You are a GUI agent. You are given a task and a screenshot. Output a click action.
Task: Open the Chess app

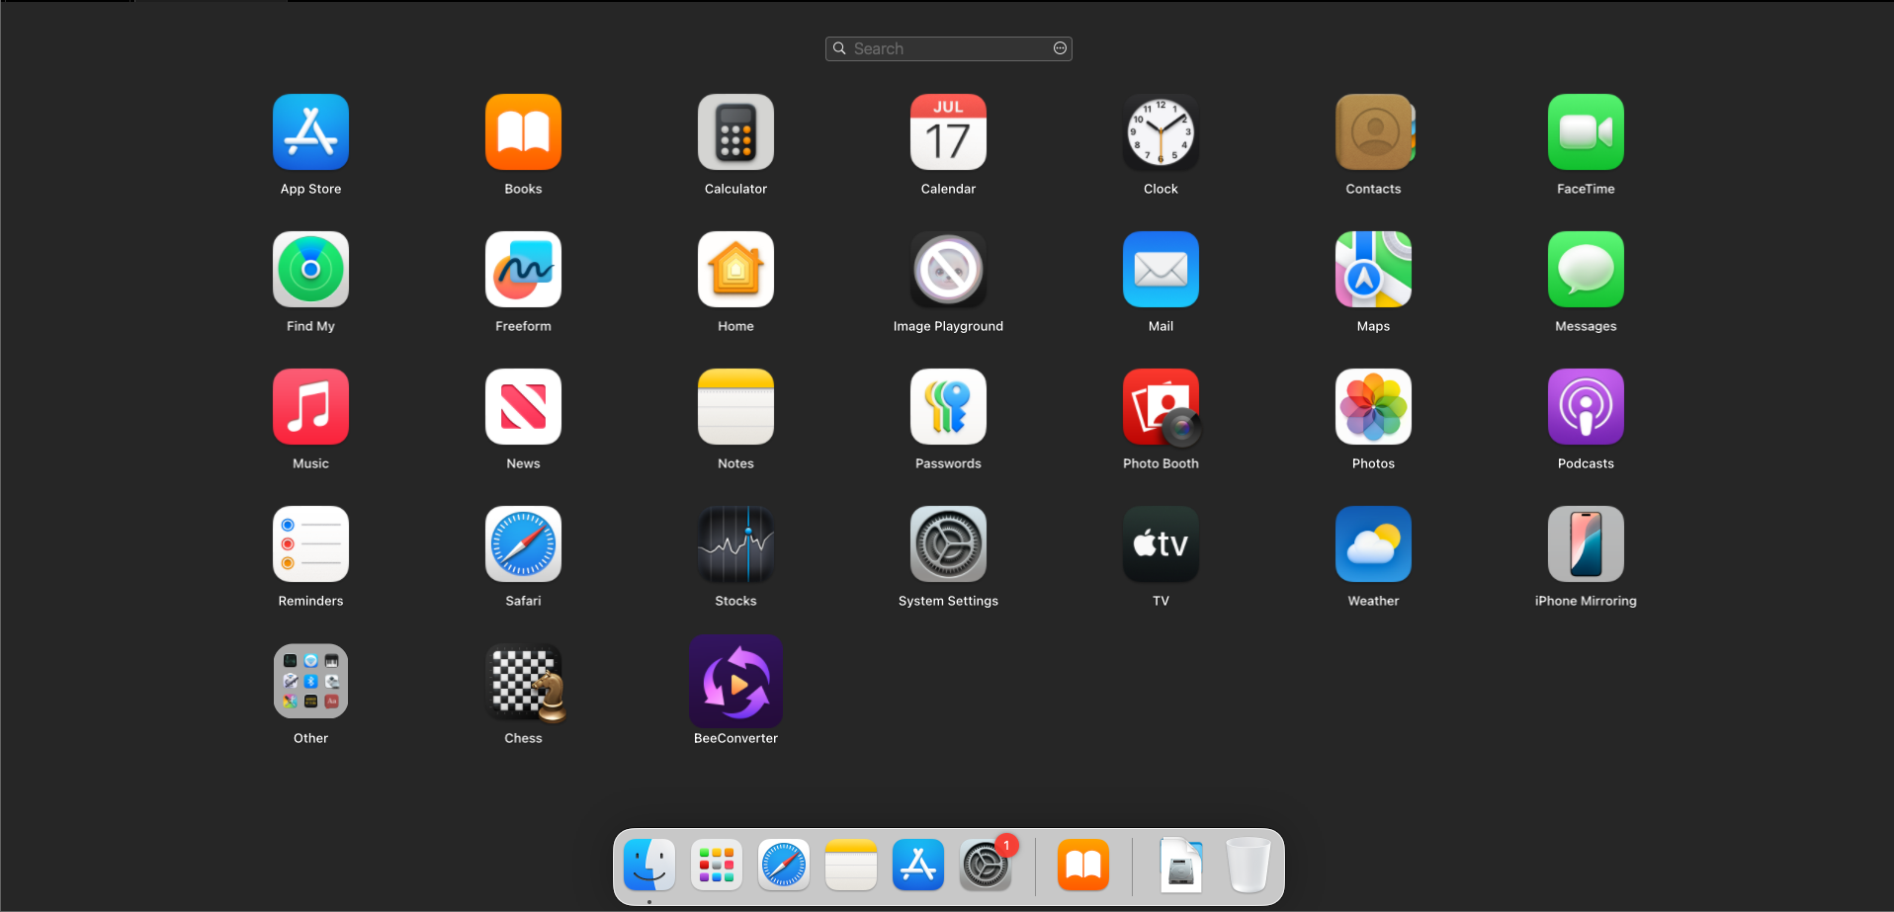[x=525, y=683]
